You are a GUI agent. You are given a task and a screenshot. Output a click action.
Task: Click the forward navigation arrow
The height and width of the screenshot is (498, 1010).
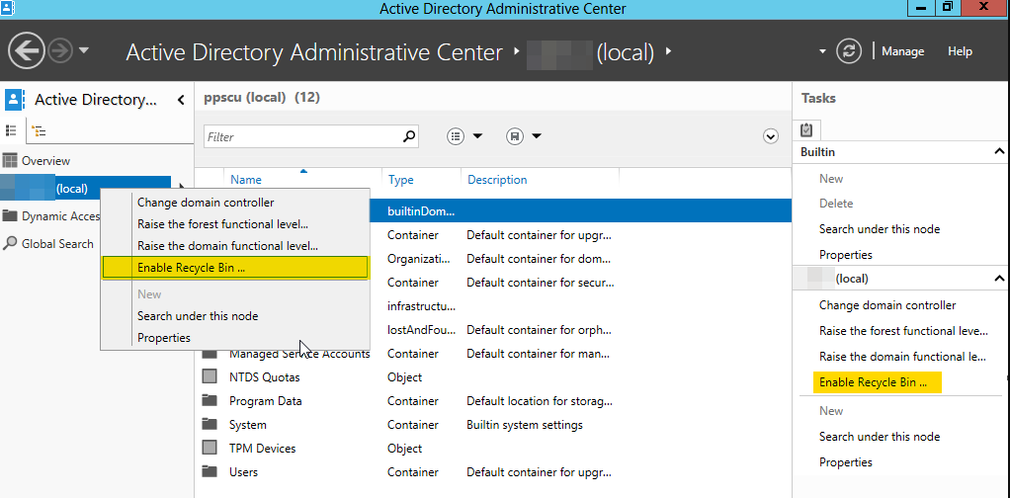pyautogui.click(x=60, y=51)
